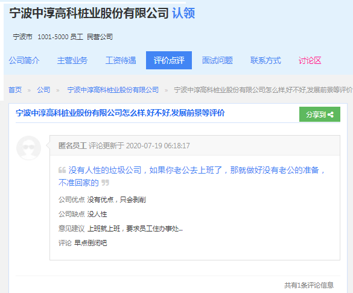
Task: Click the 匿名员工 author name
Action: [x=72, y=146]
